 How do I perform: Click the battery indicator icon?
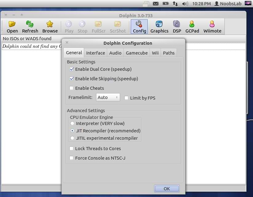(165, 4)
